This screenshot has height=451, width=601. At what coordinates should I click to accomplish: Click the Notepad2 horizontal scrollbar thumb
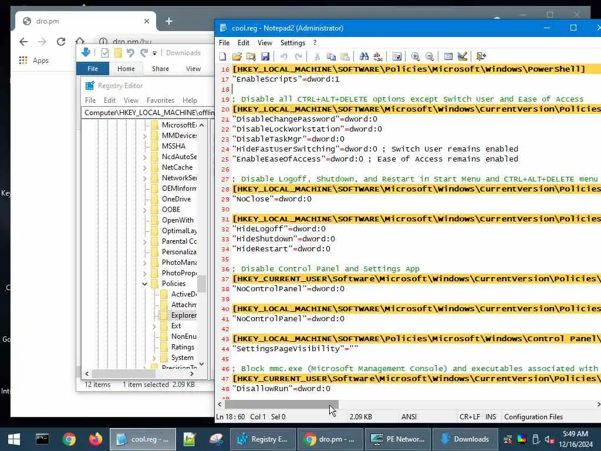282,404
